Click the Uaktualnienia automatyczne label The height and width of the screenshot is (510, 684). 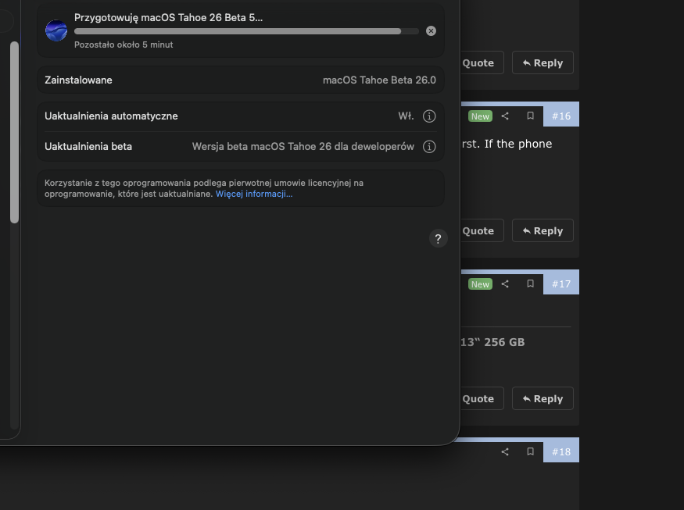111,116
